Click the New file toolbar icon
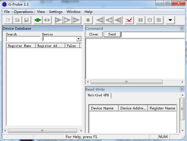The width and height of the screenshot is (187, 141). (x=8, y=20)
